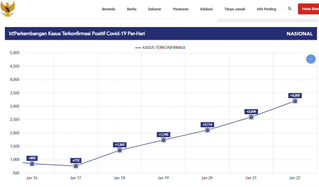
Task: Open the Beranda menu item
Action: click(108, 9)
